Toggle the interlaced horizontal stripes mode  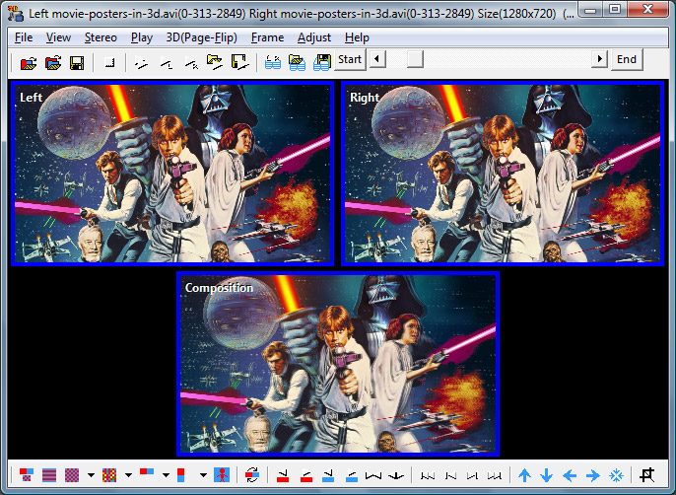[x=49, y=475]
